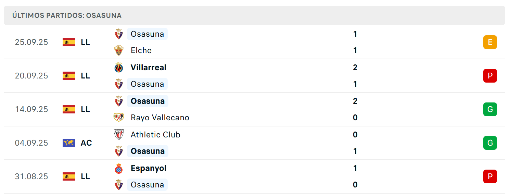Click the Osasuna crest in 25.09.25 match

tap(119, 34)
